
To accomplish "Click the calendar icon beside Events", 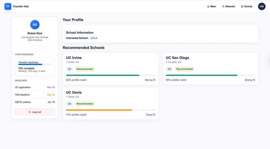I will (242, 6).
